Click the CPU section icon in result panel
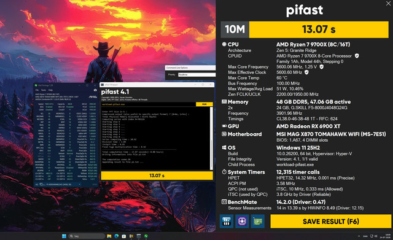The height and width of the screenshot is (240, 393). (224, 44)
